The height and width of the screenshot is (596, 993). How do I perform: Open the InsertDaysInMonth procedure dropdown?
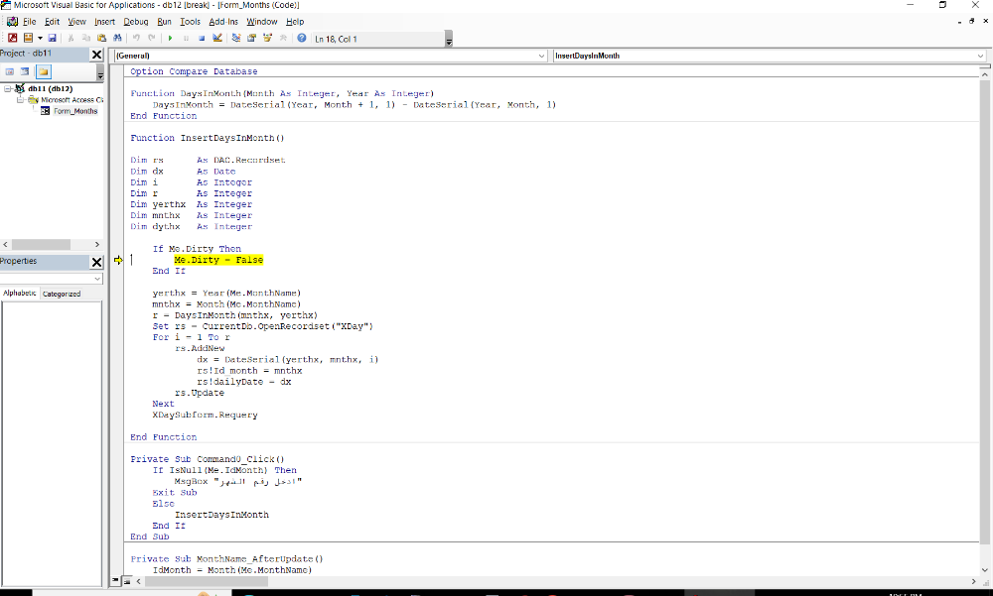pos(980,56)
